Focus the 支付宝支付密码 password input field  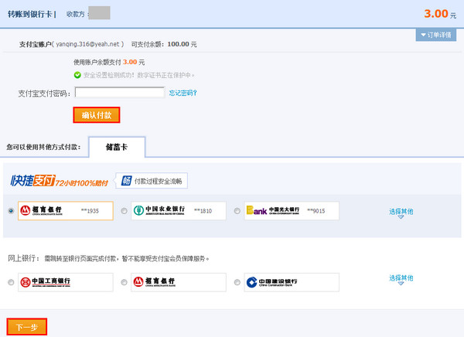click(120, 94)
